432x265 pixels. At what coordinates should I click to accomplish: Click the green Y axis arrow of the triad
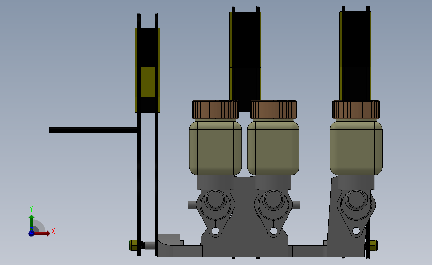coord(32,223)
